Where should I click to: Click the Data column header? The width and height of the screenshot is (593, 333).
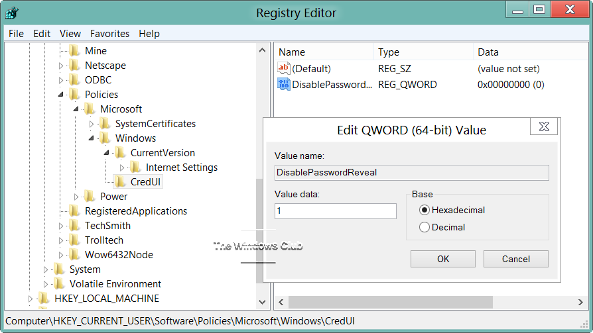point(488,52)
